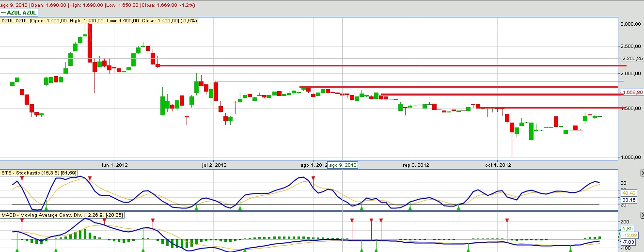Click the 2.260,25 price level label
Viewport: 644px width, 252px height.
632,59
